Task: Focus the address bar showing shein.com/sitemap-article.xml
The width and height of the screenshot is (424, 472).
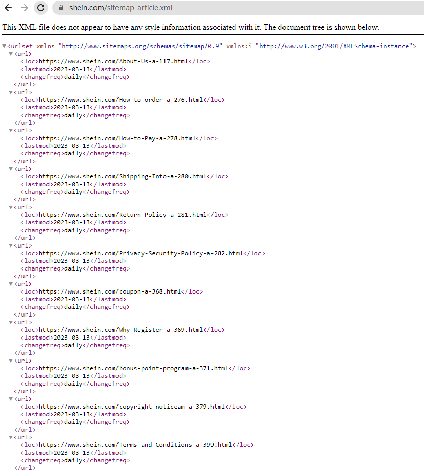Action: pyautogui.click(x=204, y=8)
